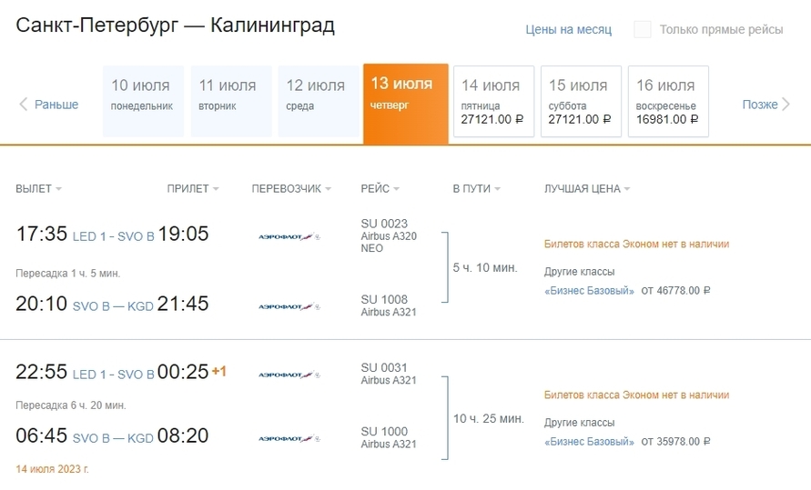Enable the Только прямые рейсы checkbox
The height and width of the screenshot is (490, 811).
point(643,29)
